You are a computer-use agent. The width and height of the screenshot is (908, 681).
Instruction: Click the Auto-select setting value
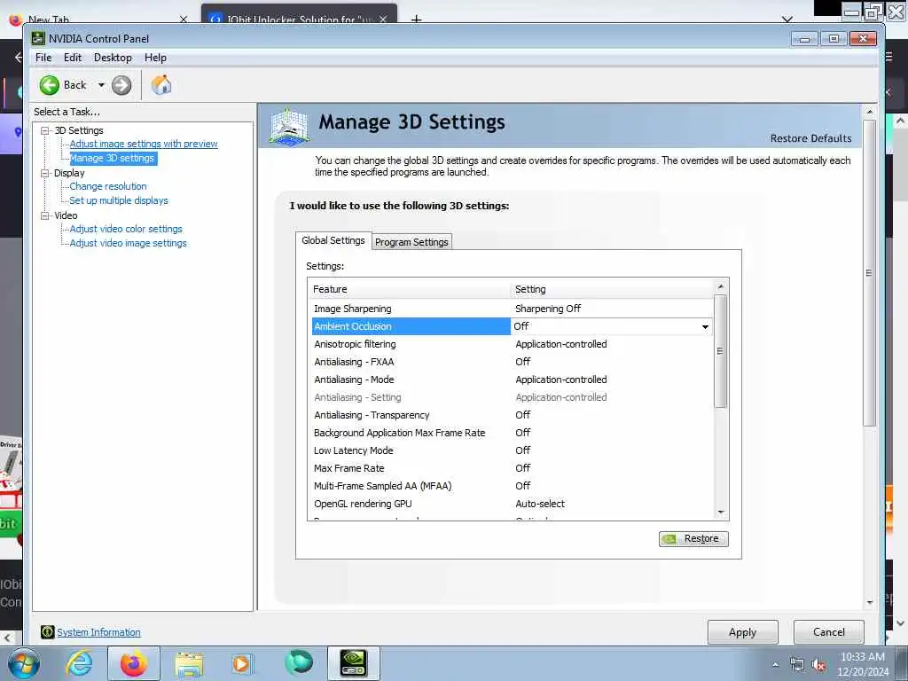click(540, 504)
